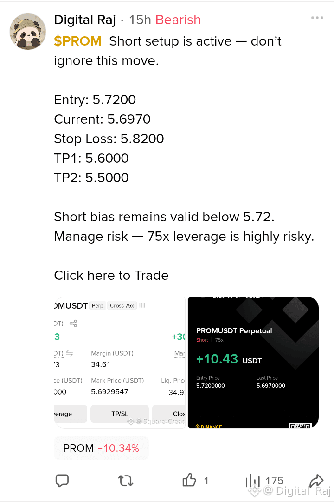Click the TP/SL button in screenshot

pyautogui.click(x=120, y=414)
